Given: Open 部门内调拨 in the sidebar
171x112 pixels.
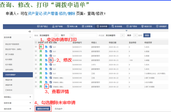Looking at the screenshot, I should pos(10,54).
